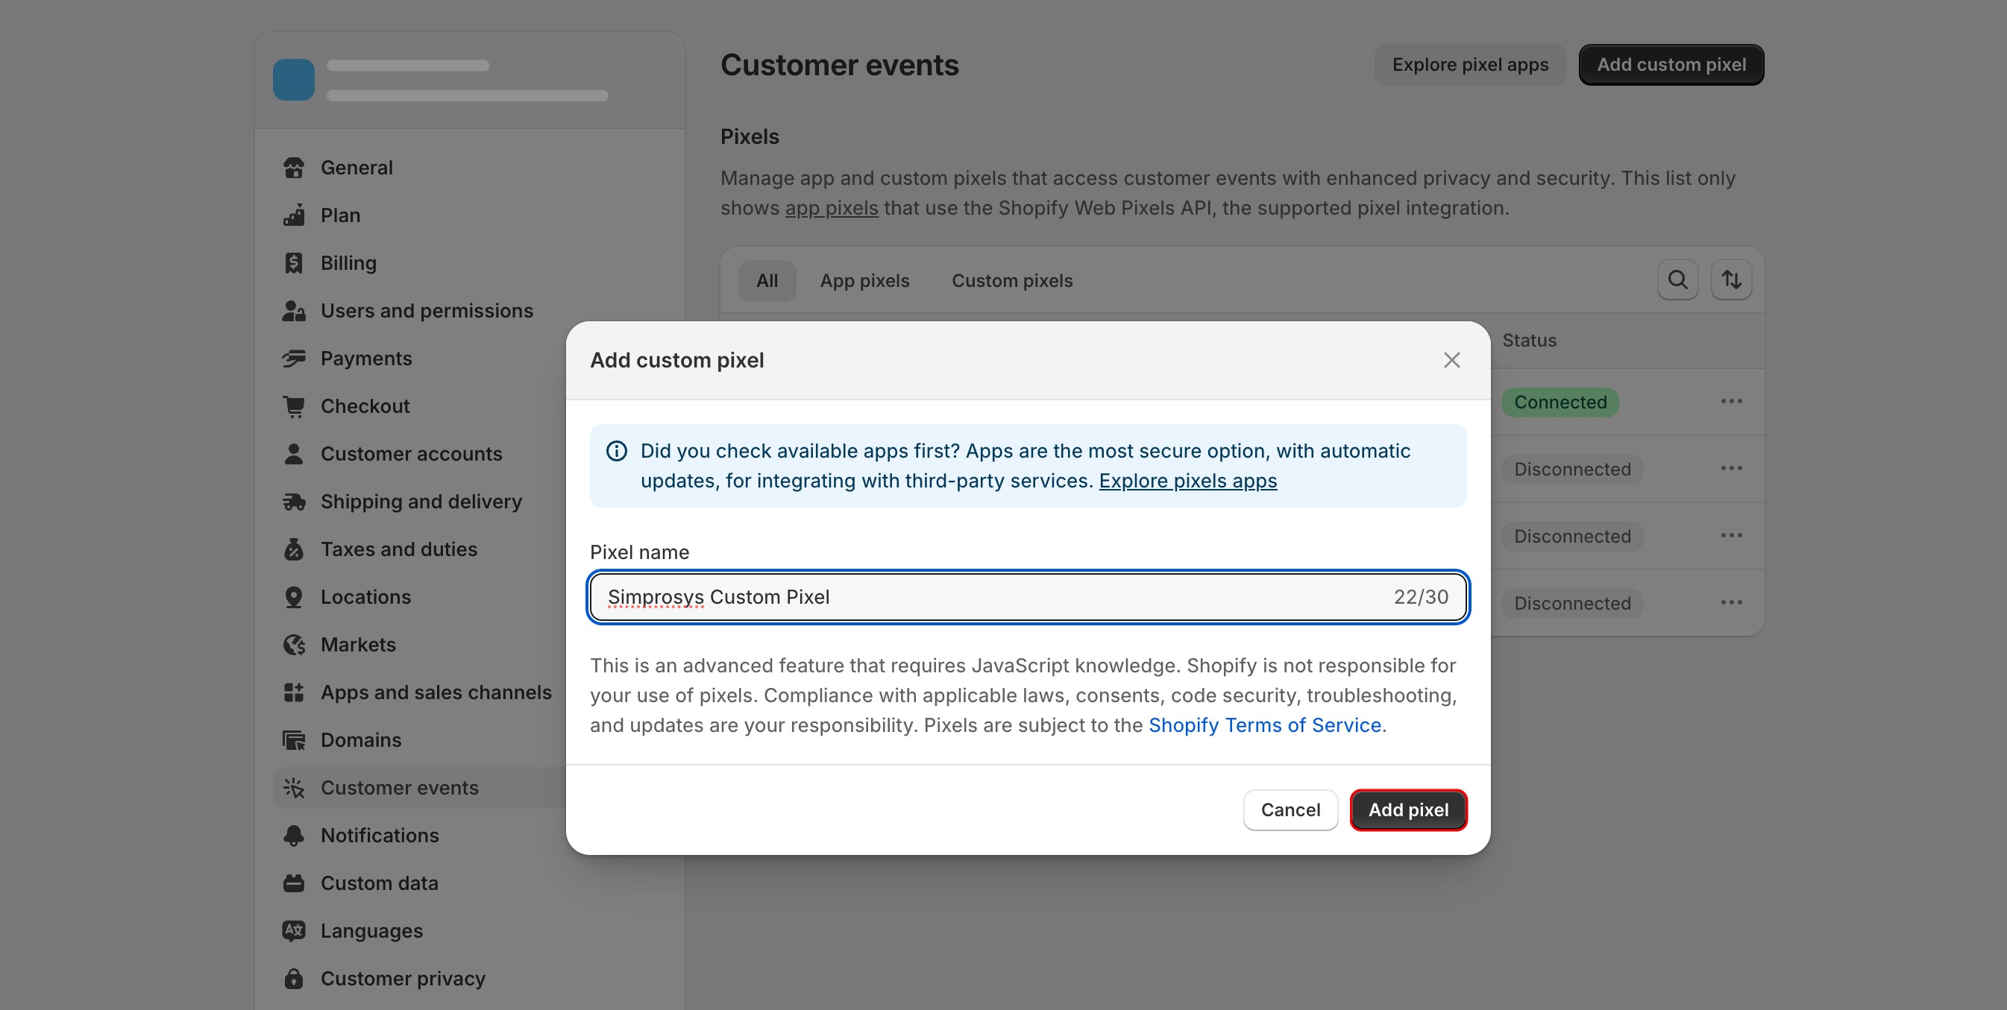This screenshot has height=1010, width=2007.
Task: Click the General settings store icon
Action: pyautogui.click(x=294, y=168)
